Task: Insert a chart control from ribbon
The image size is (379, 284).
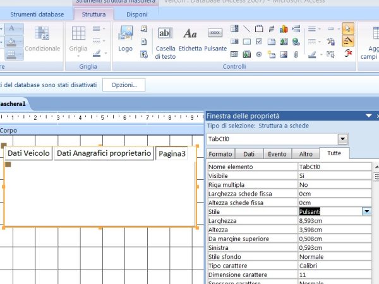Action: [x=283, y=29]
